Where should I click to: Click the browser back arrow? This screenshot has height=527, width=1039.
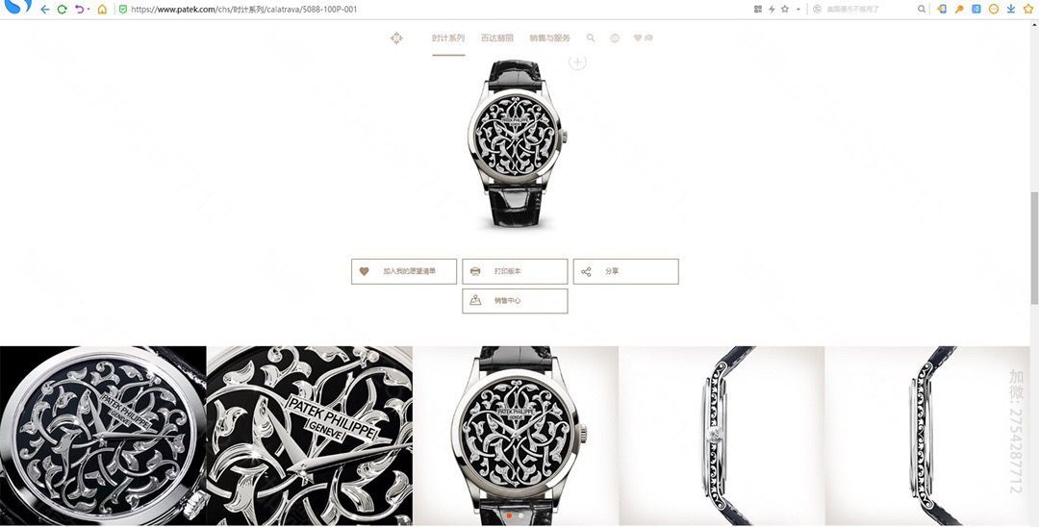point(44,10)
